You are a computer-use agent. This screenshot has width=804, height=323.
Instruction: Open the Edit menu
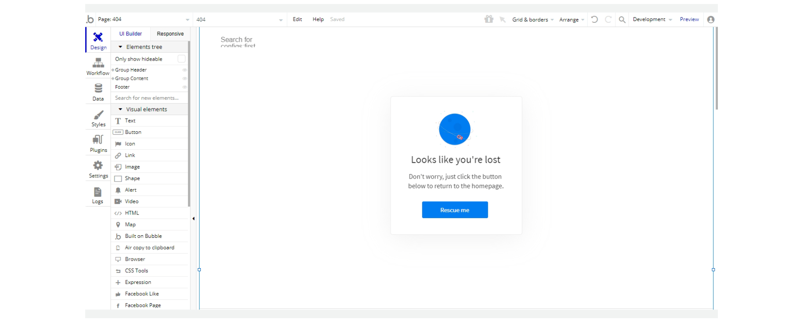pos(297,19)
